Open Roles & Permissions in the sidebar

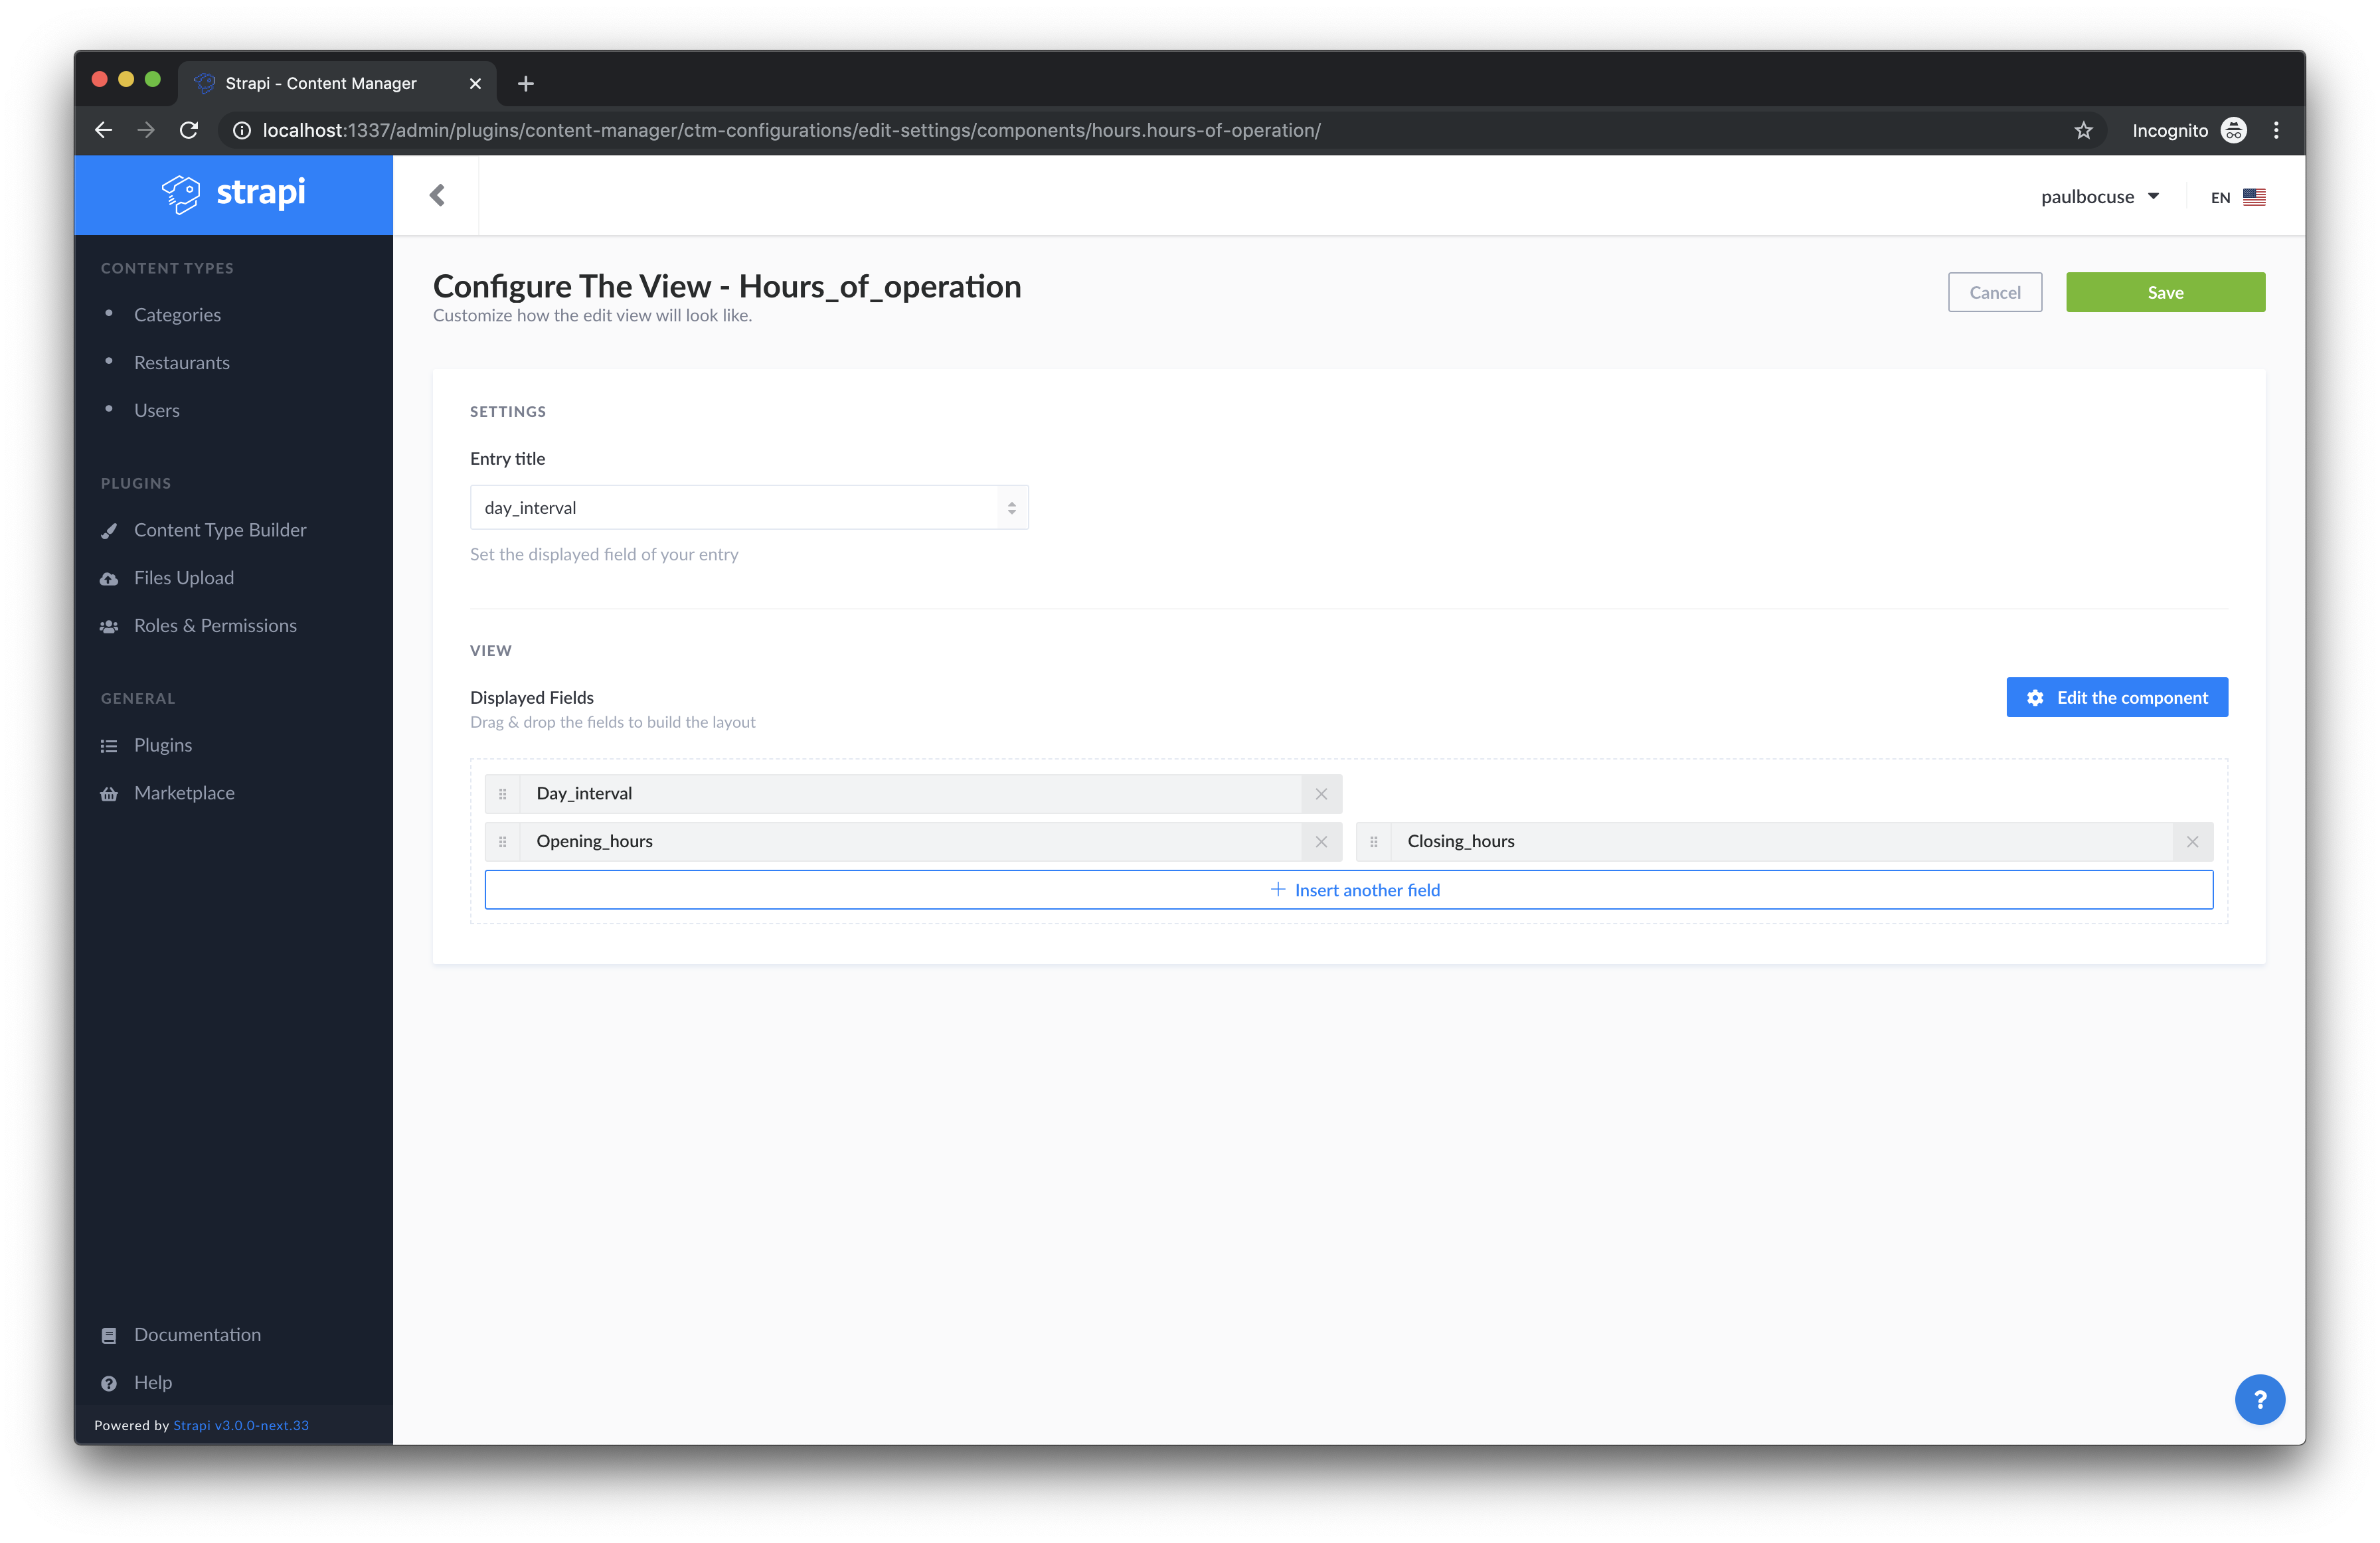215,626
